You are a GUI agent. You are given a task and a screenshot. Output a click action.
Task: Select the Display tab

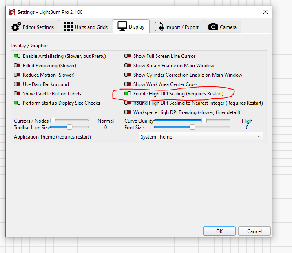131,26
